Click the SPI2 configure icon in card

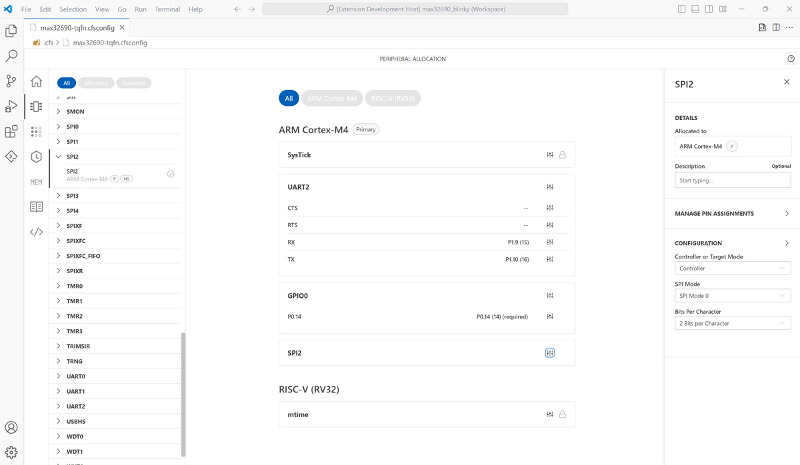point(550,353)
